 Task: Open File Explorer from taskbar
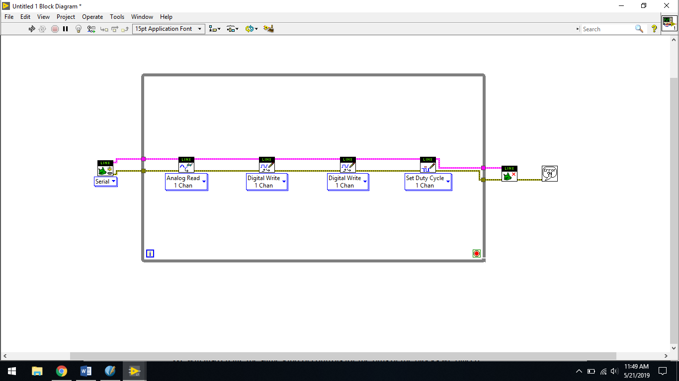click(37, 371)
